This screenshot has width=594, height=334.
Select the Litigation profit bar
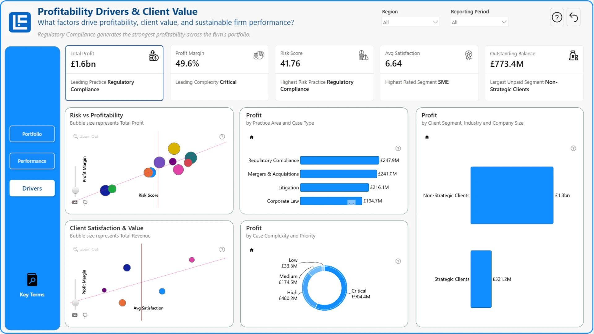[x=334, y=187]
